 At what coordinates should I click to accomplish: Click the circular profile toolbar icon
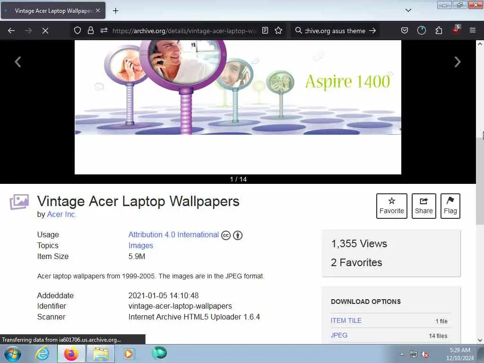[421, 30]
